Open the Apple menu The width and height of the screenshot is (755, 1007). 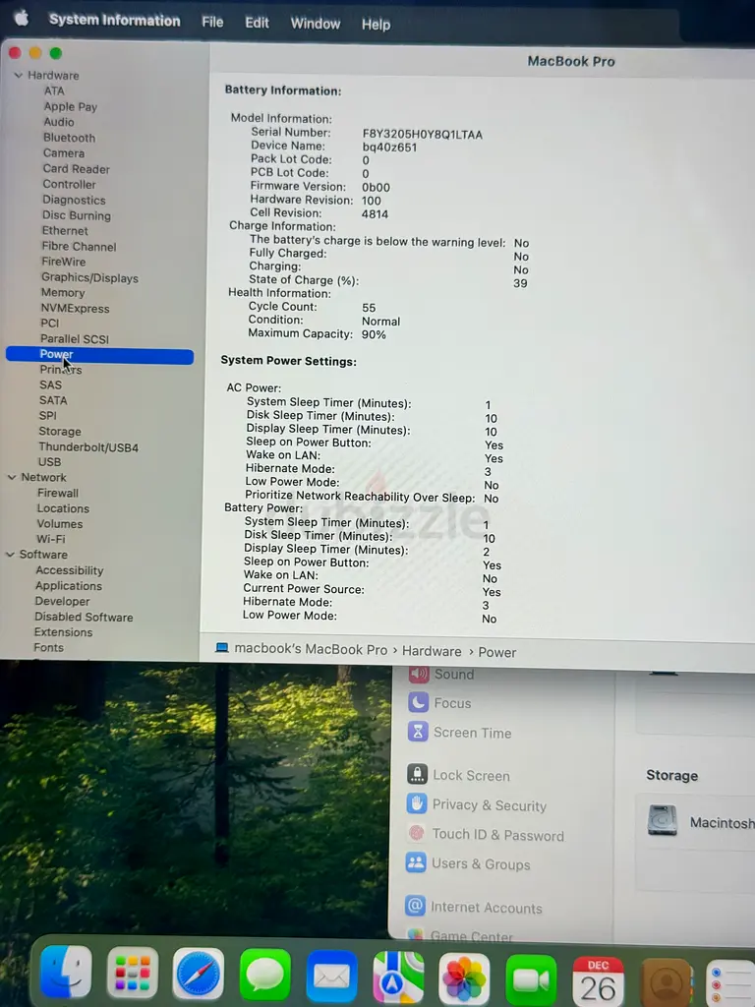click(22, 18)
